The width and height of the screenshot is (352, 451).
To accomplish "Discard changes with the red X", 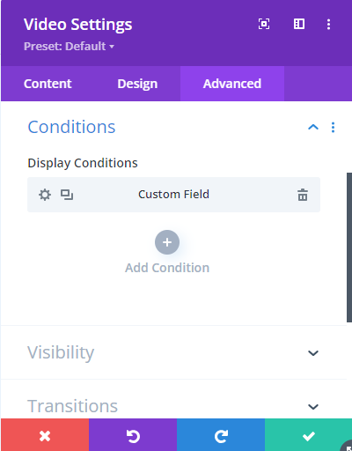I will click(45, 435).
